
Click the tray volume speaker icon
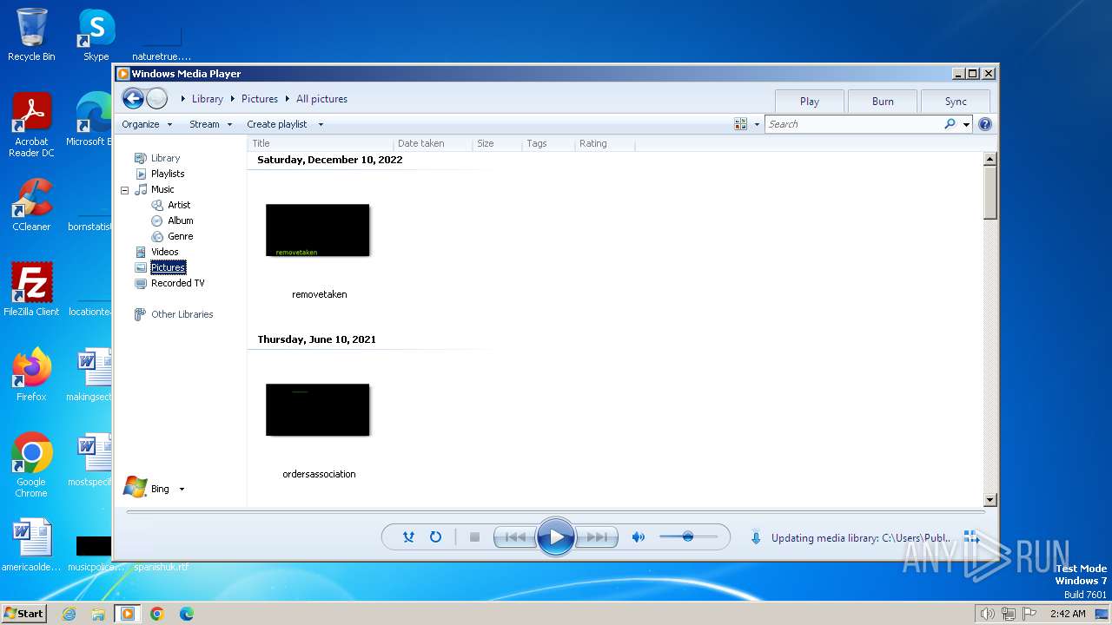tap(987, 614)
